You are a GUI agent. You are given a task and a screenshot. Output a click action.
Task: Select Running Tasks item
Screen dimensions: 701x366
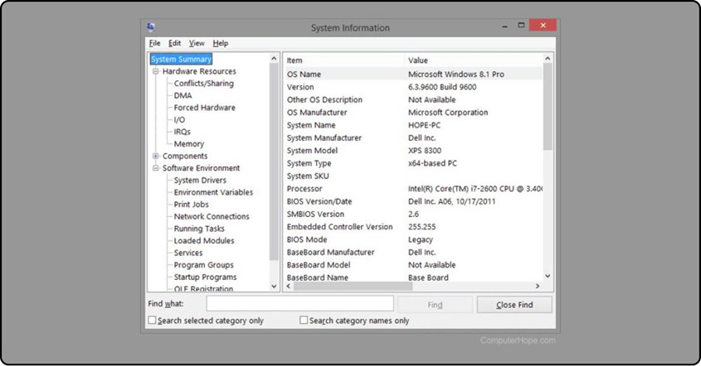click(x=199, y=229)
